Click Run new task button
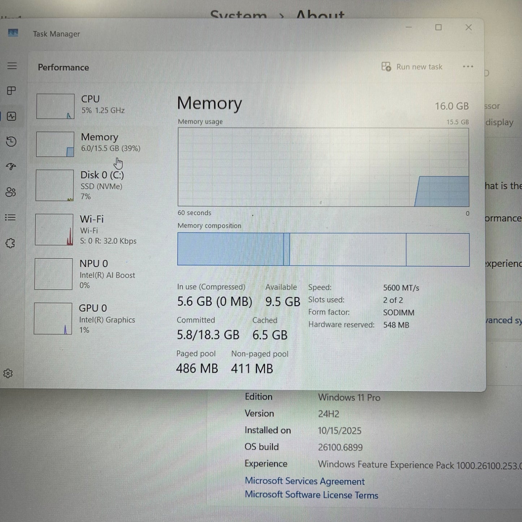522x522 pixels. pyautogui.click(x=412, y=67)
